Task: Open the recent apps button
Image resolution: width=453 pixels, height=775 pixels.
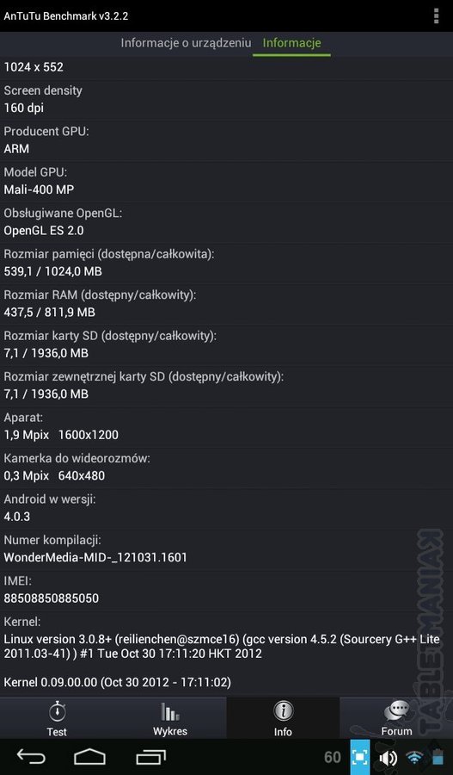Action: point(151,757)
